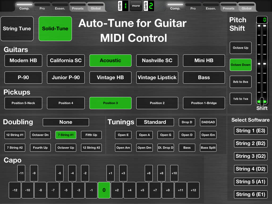Viewport: 272px width, 204px height.
Task: Enable 7 String #2 doubling
Action: point(15,148)
